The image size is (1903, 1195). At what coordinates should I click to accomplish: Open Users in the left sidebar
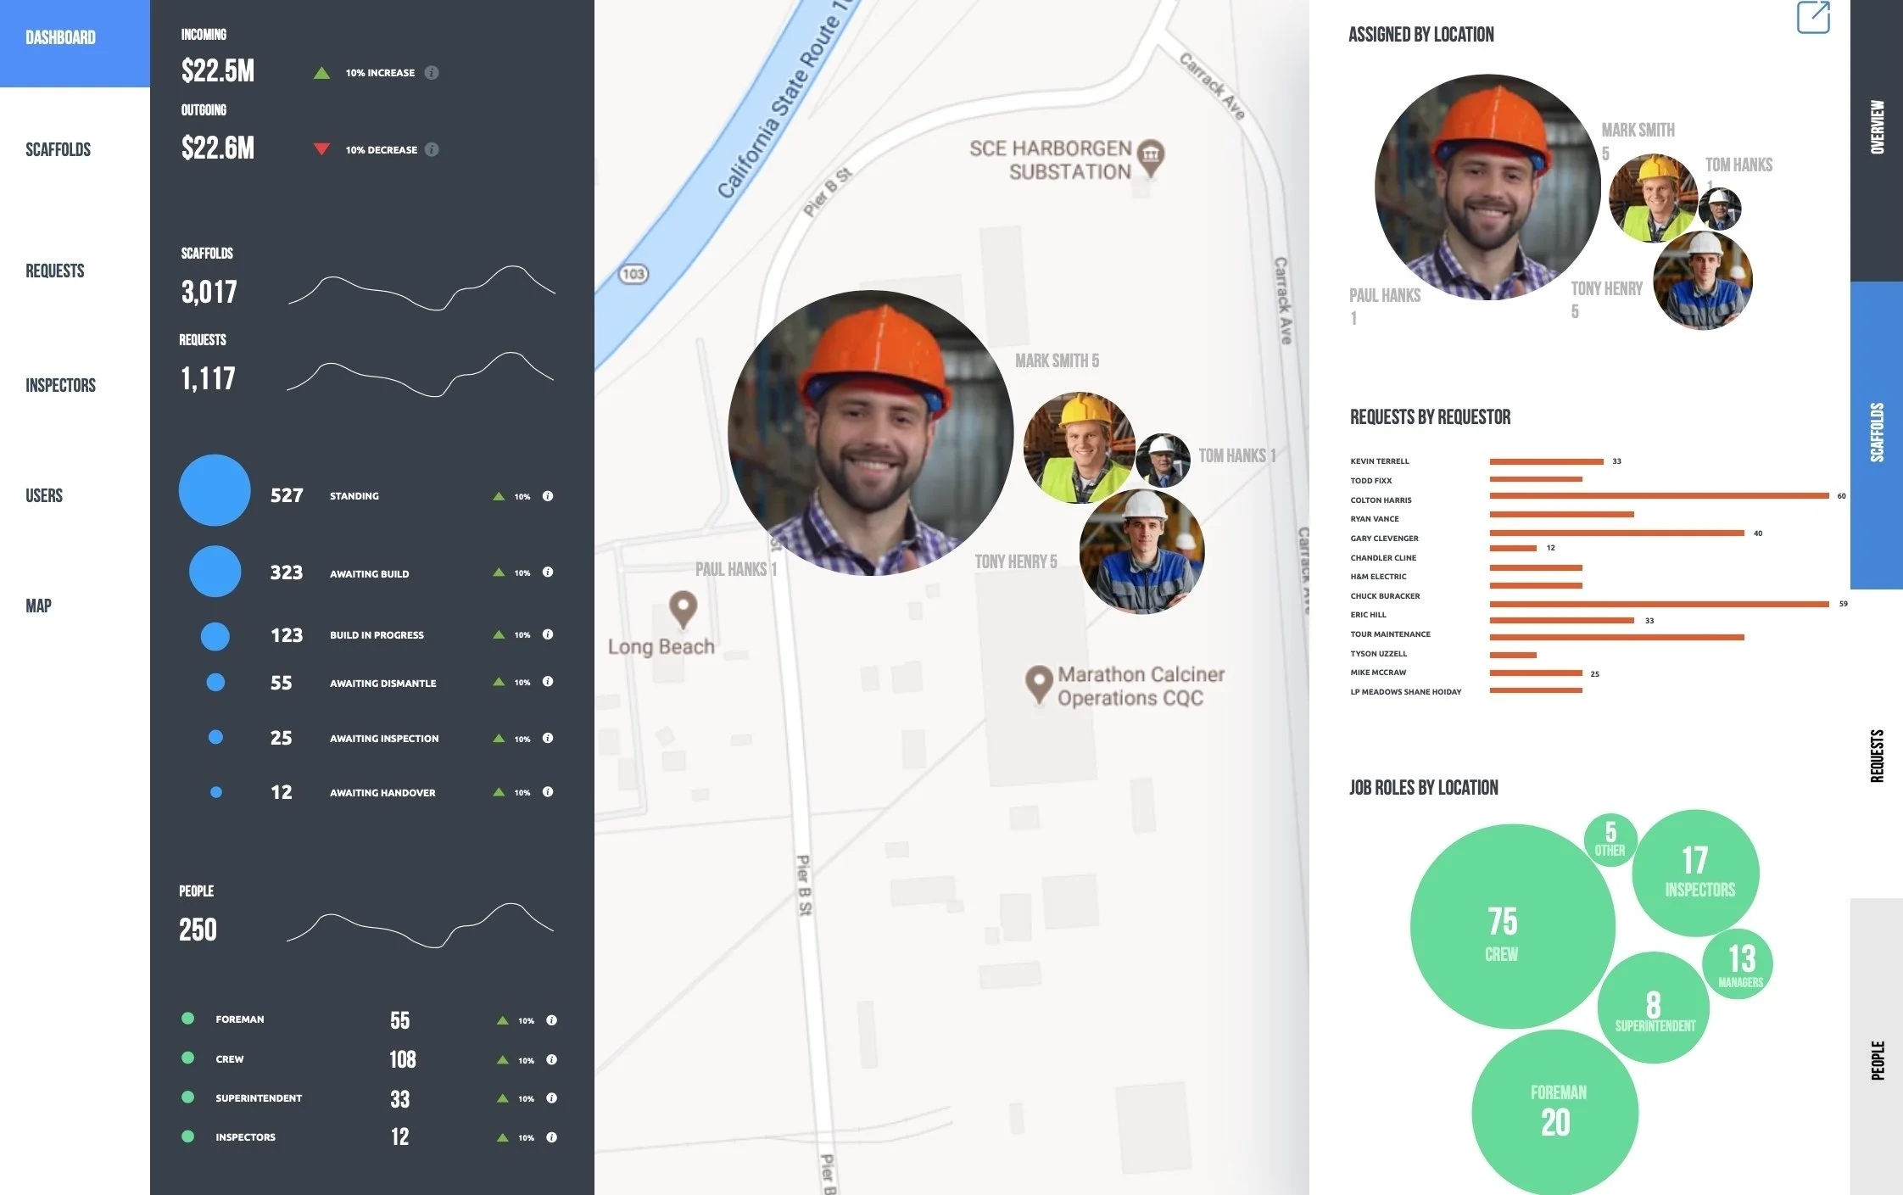tap(44, 495)
